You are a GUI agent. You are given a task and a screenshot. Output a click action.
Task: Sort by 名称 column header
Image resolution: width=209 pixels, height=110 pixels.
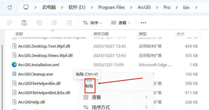pyautogui.click(x=19, y=34)
